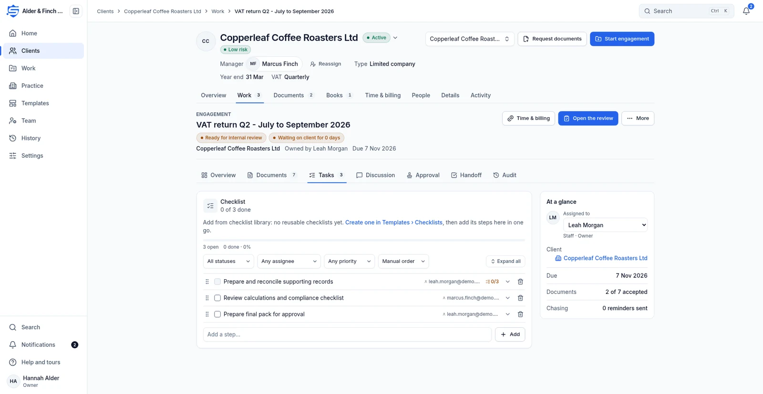The image size is (763, 394).
Task: Open the notifications bell in the top bar
Action: (746, 11)
